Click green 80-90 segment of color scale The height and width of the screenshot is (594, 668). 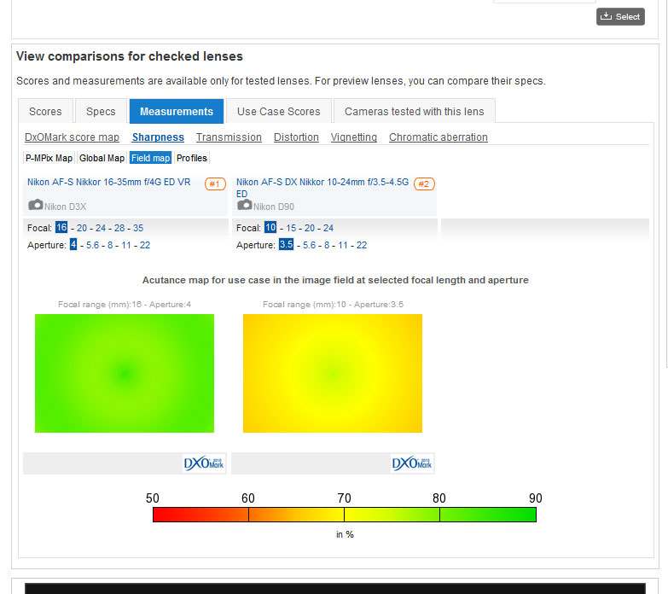tap(488, 515)
